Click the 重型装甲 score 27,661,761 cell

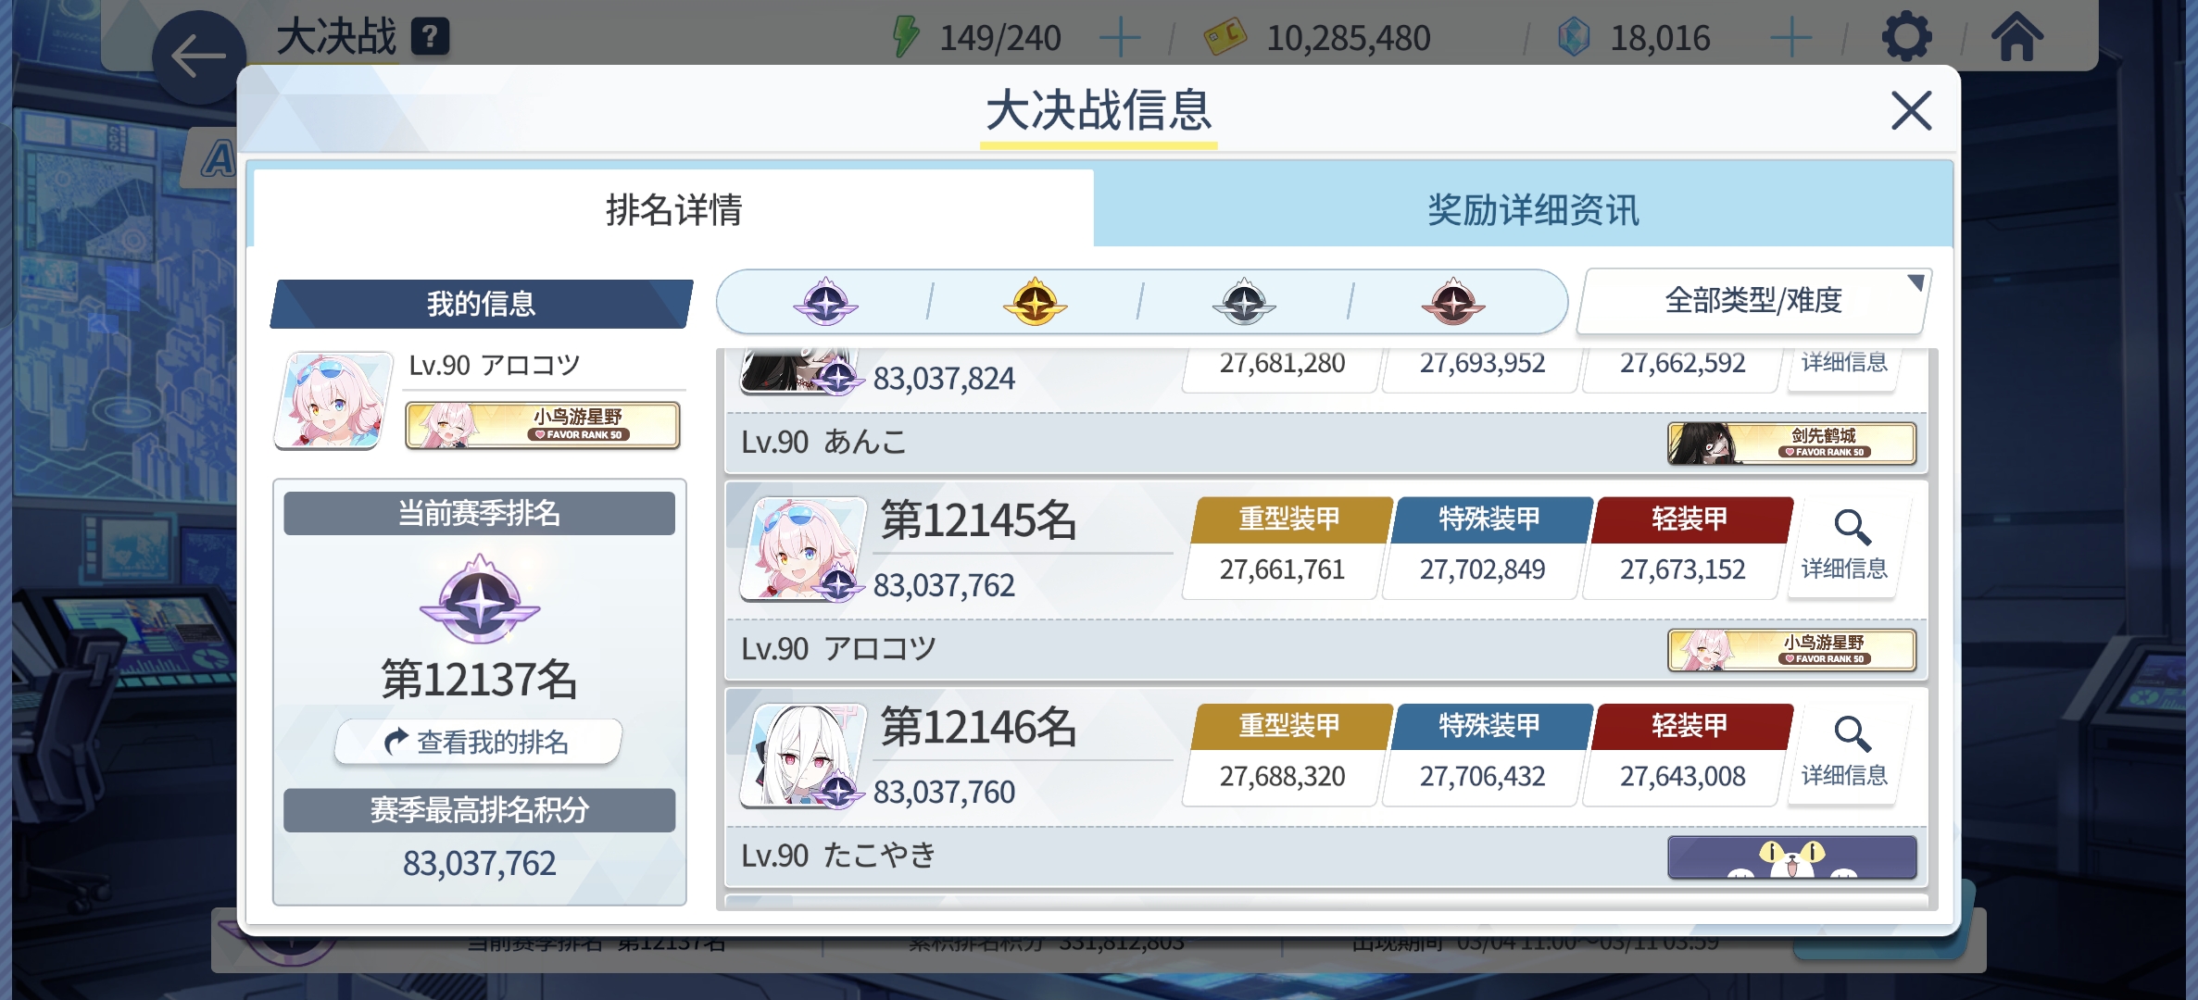1283,569
